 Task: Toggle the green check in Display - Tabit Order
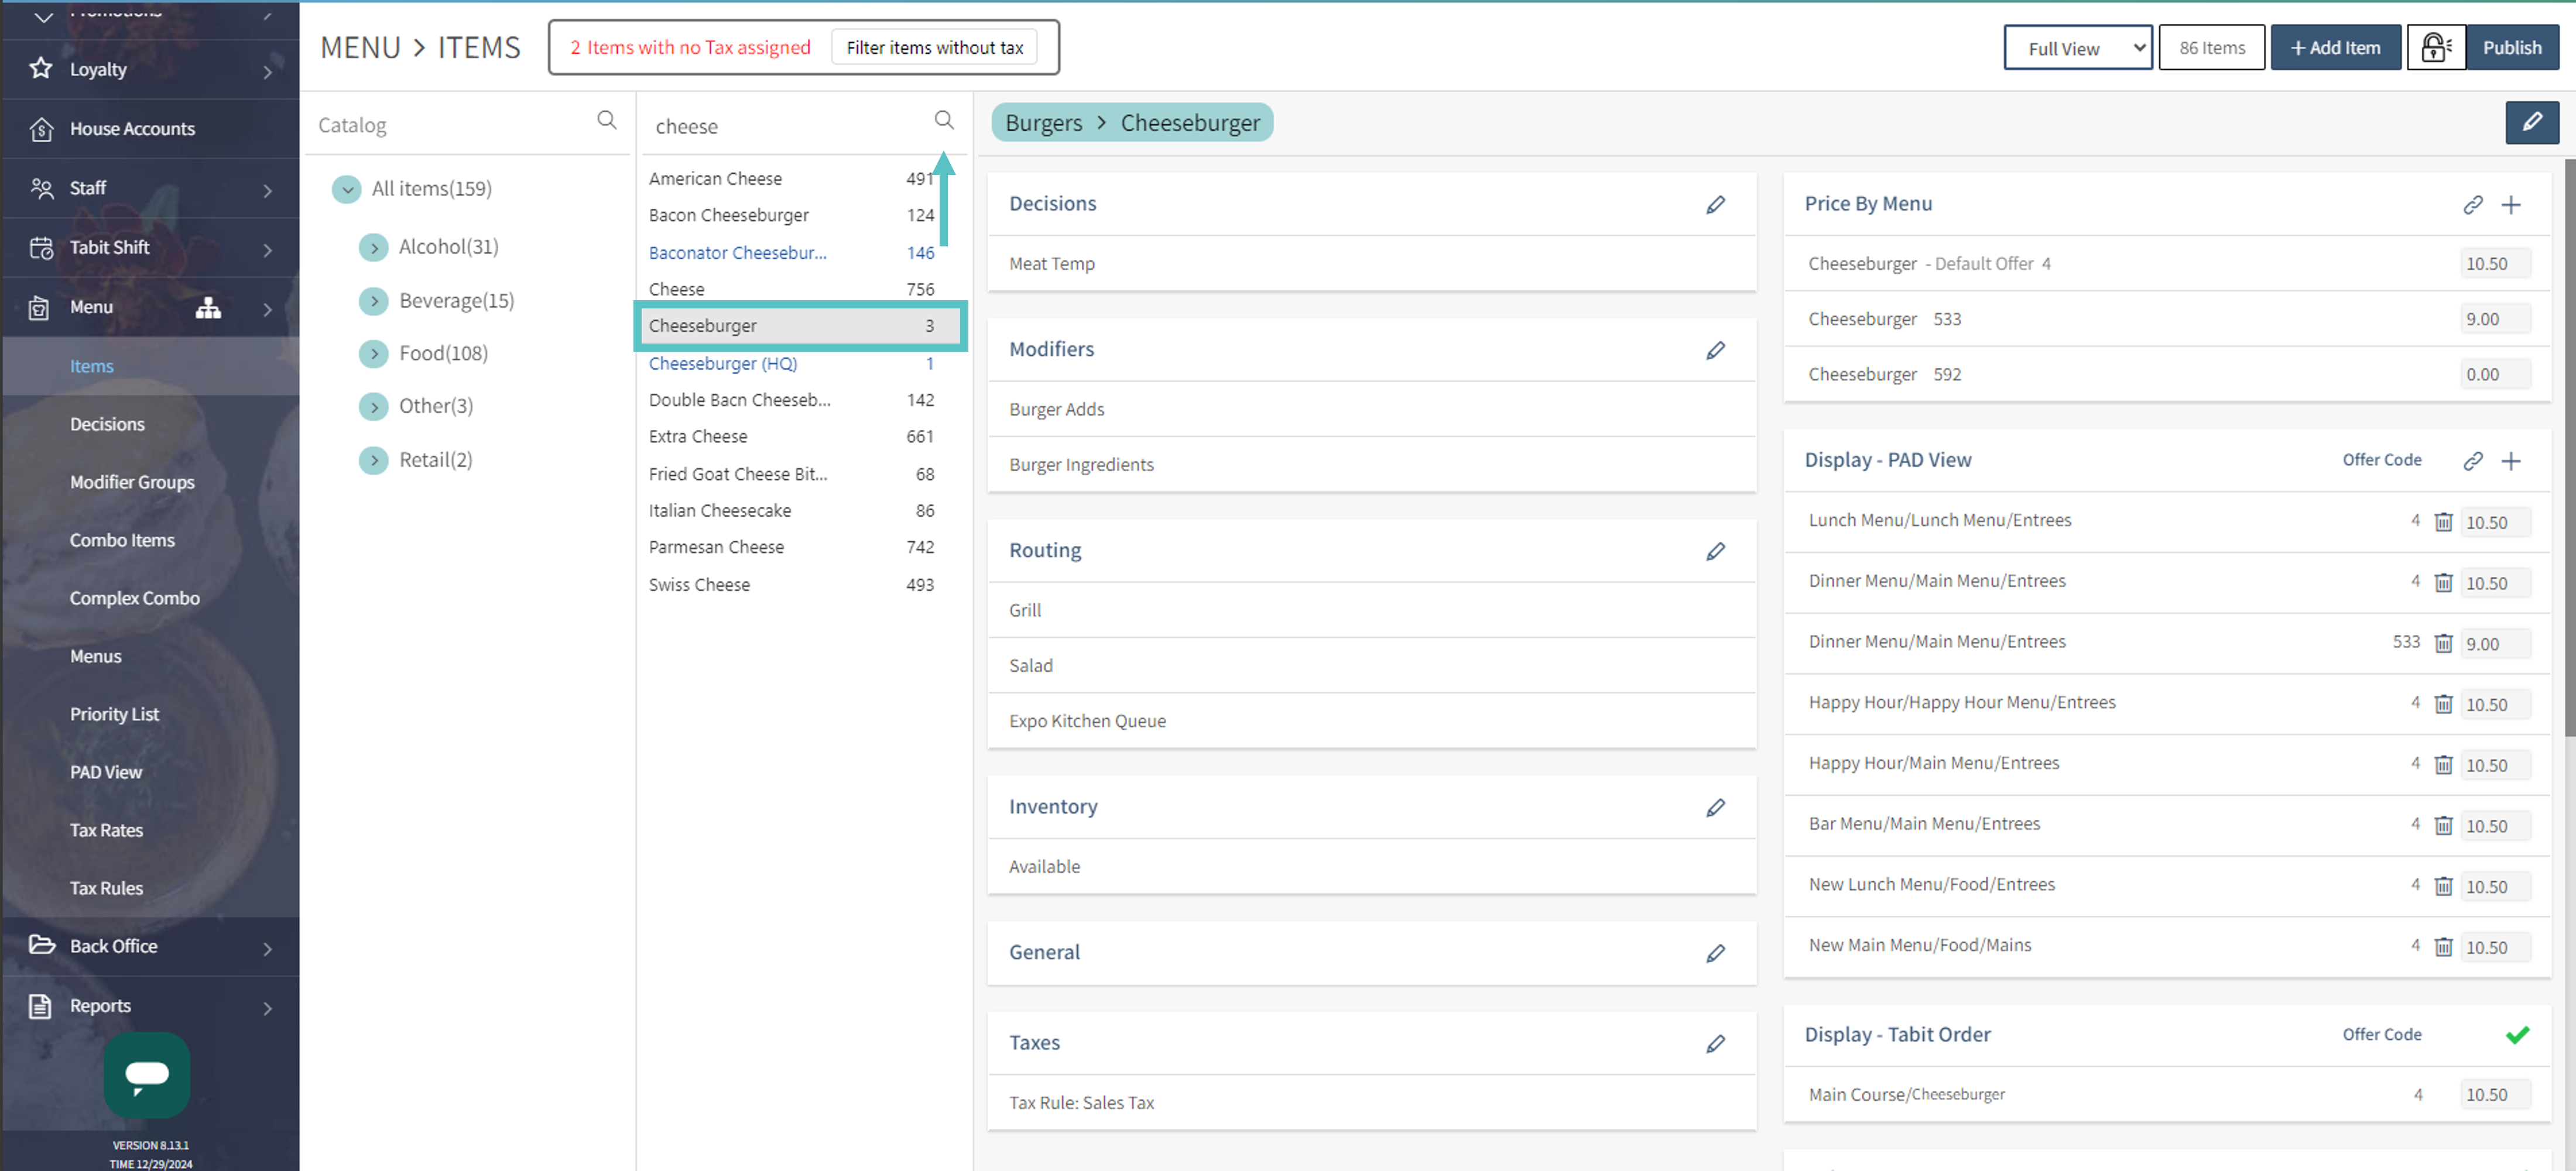point(2517,1034)
